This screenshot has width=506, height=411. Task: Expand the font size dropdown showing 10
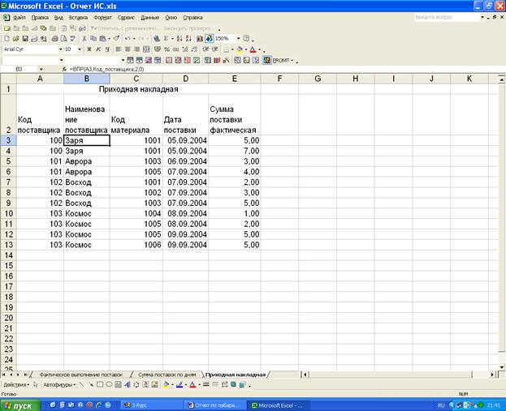tap(80, 49)
